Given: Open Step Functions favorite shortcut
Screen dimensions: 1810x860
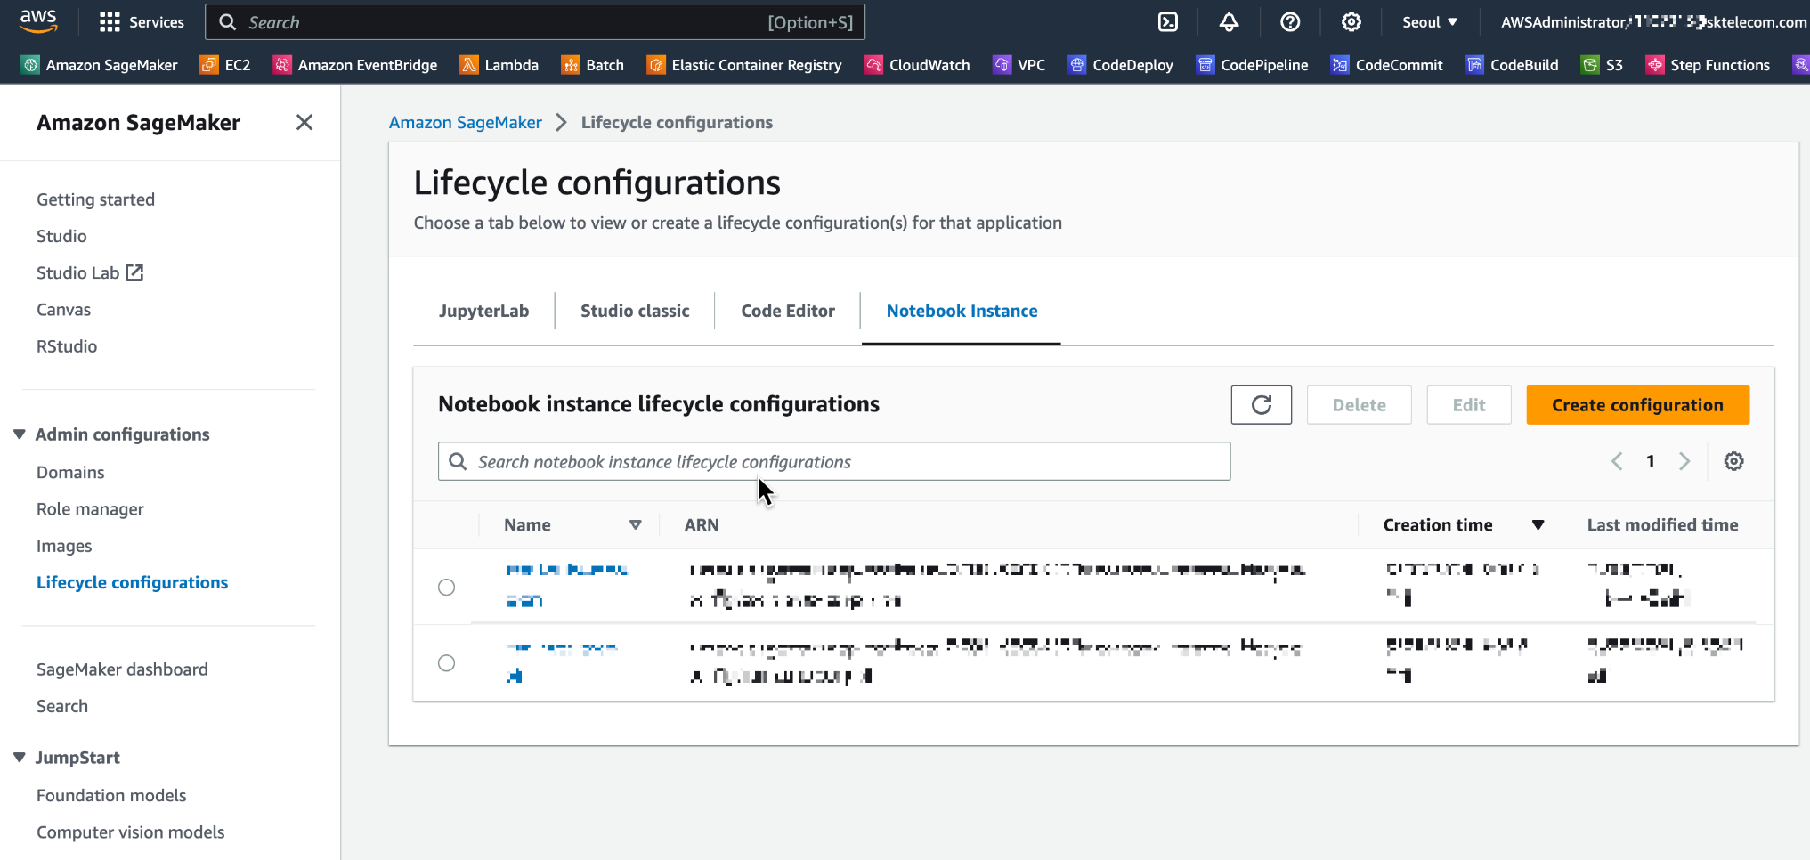Looking at the screenshot, I should (x=1709, y=65).
